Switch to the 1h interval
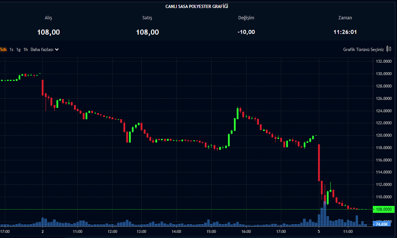Image resolution: width=397 pixels, height=238 pixels. (x=25, y=50)
